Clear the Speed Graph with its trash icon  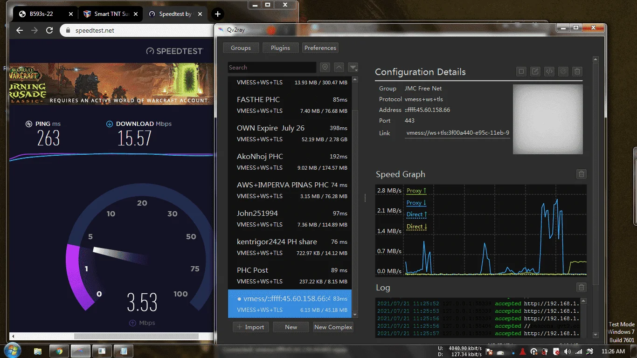582,174
